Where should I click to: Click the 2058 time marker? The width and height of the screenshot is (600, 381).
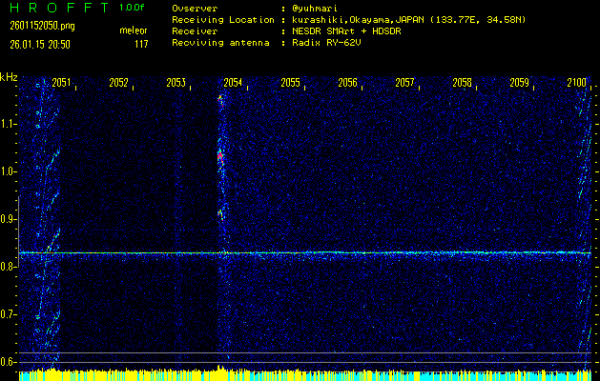[x=462, y=83]
